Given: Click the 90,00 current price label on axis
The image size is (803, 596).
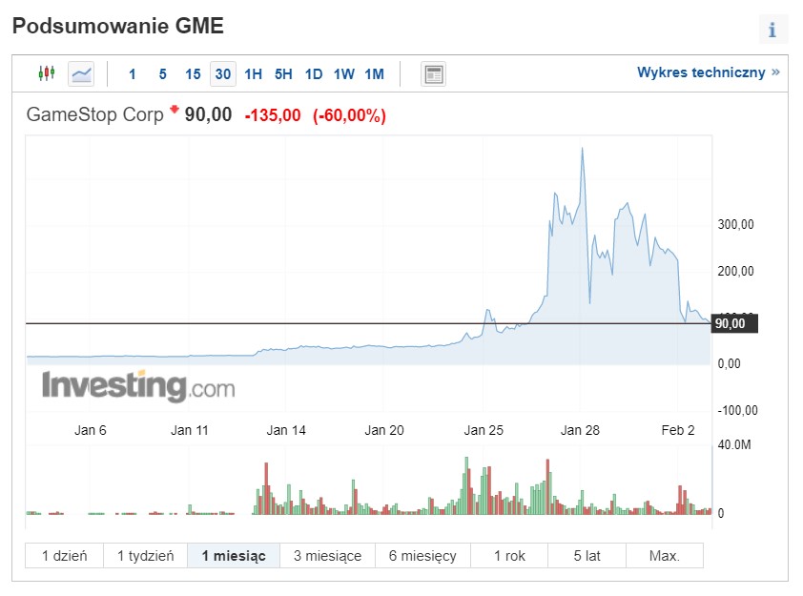Looking at the screenshot, I should coord(734,323).
